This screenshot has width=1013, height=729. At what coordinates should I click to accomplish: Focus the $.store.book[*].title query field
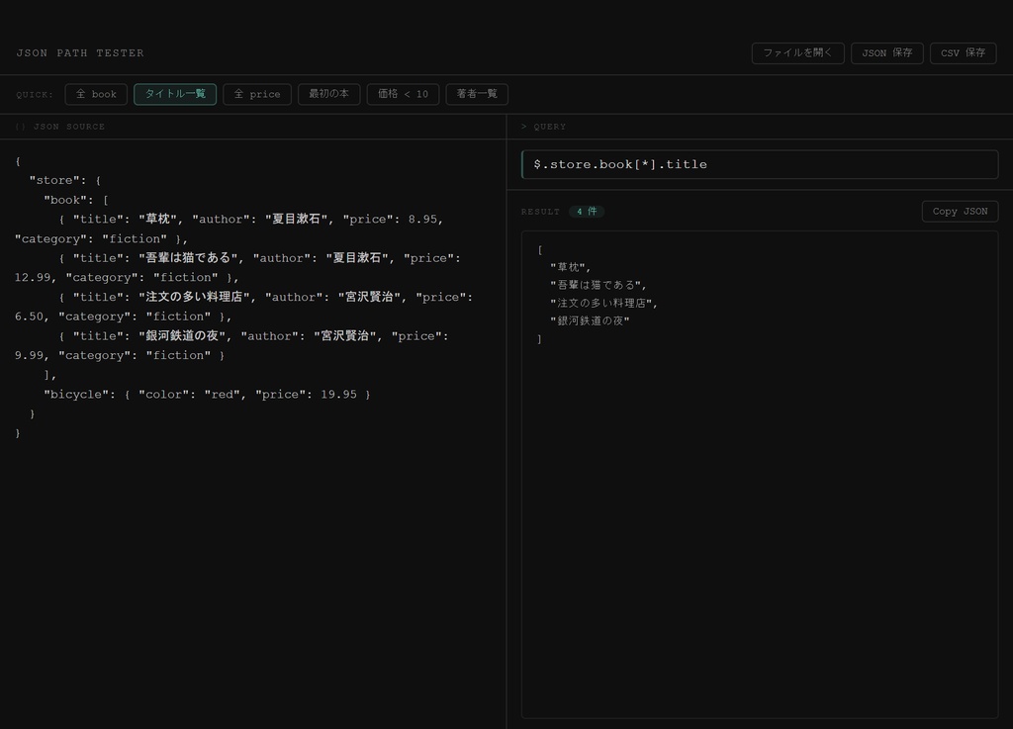(x=760, y=164)
